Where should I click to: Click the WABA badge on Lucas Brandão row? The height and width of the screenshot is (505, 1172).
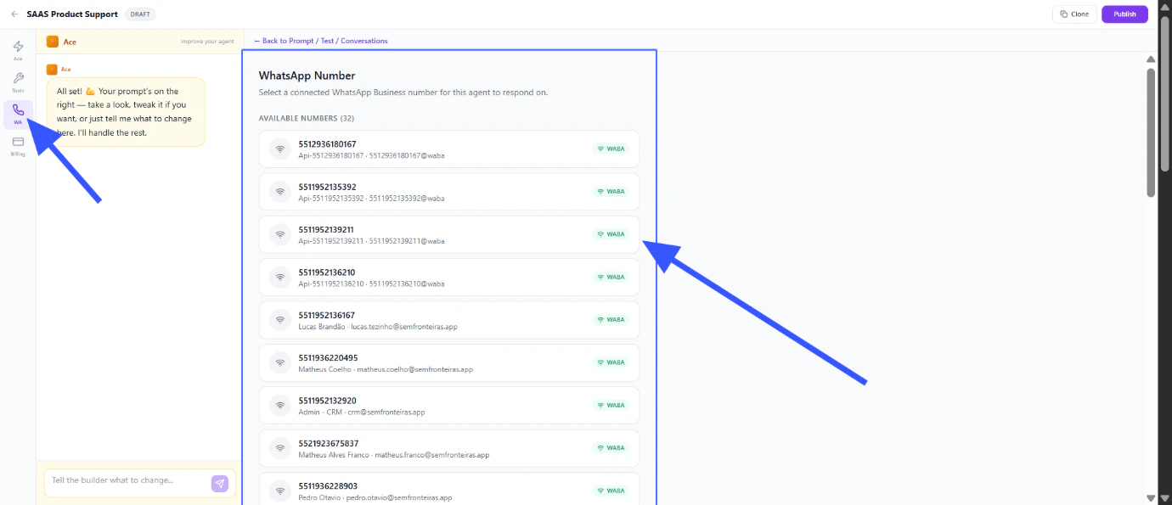click(611, 320)
